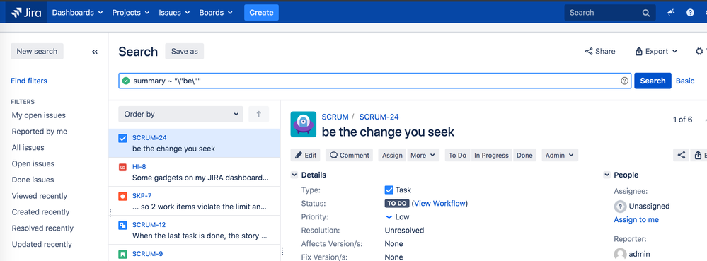
Task: Collapse the filters sidebar with double chevron
Action: (x=95, y=52)
